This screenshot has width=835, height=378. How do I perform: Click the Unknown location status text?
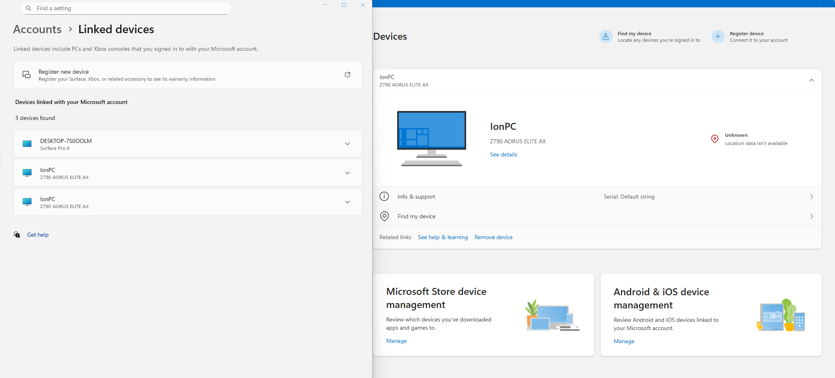click(736, 135)
